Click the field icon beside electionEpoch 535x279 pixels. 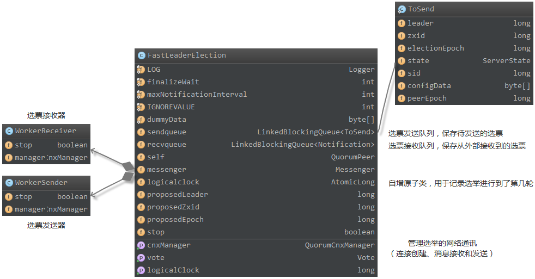click(401, 48)
